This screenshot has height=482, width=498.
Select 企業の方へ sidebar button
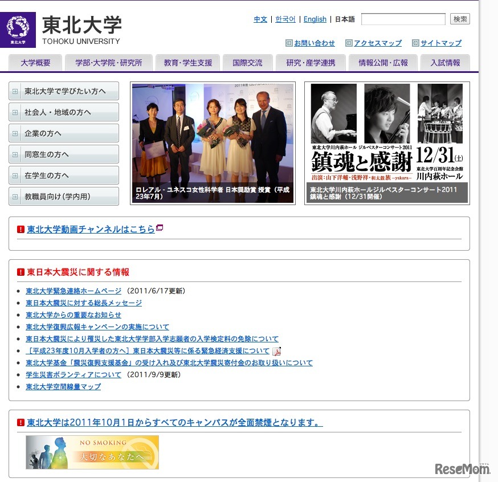point(64,133)
